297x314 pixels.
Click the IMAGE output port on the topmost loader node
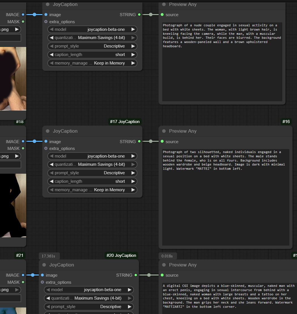(x=23, y=15)
